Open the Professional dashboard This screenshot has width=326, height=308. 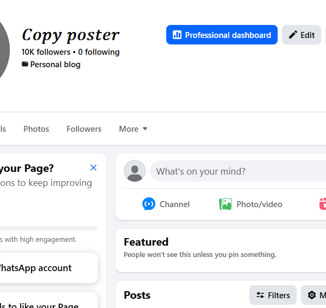[222, 35]
